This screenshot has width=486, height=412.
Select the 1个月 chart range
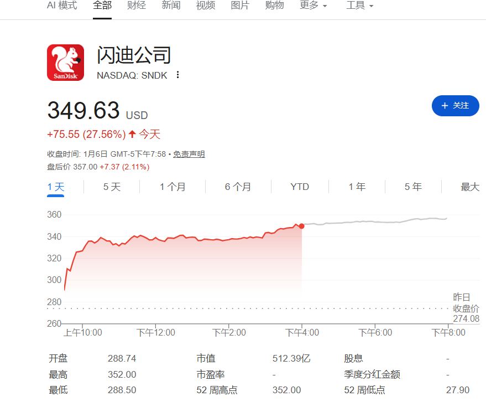click(173, 187)
